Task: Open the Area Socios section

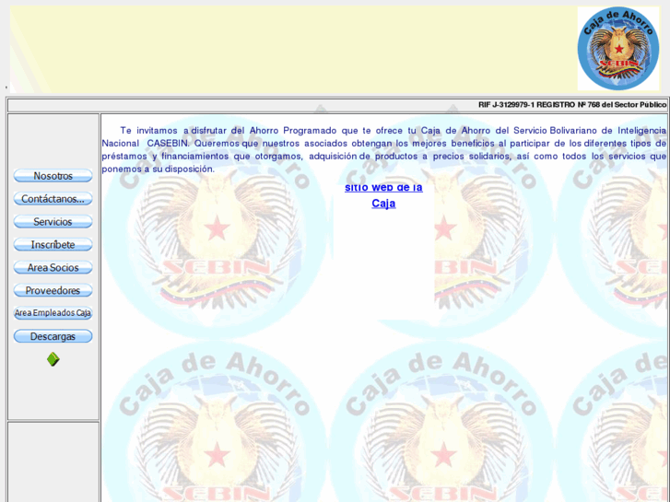Action: pos(53,267)
